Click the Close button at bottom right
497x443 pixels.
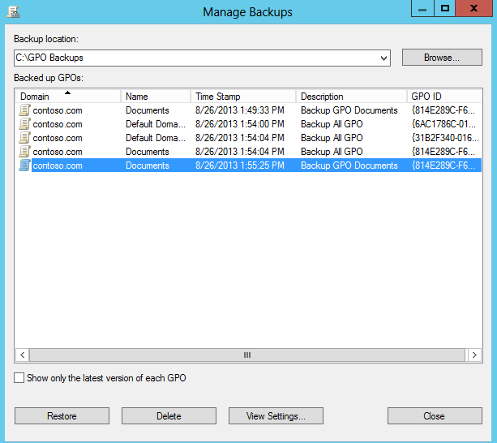pos(434,416)
